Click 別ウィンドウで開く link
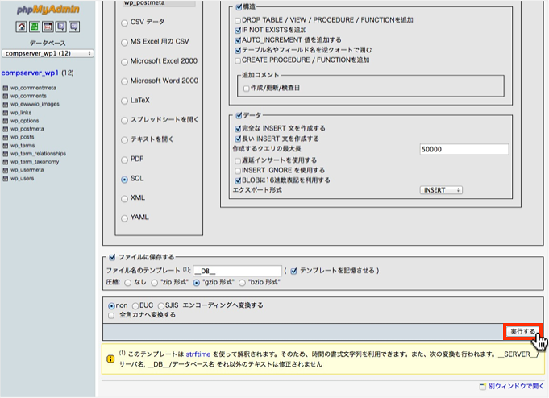549x398 pixels. tap(516, 386)
